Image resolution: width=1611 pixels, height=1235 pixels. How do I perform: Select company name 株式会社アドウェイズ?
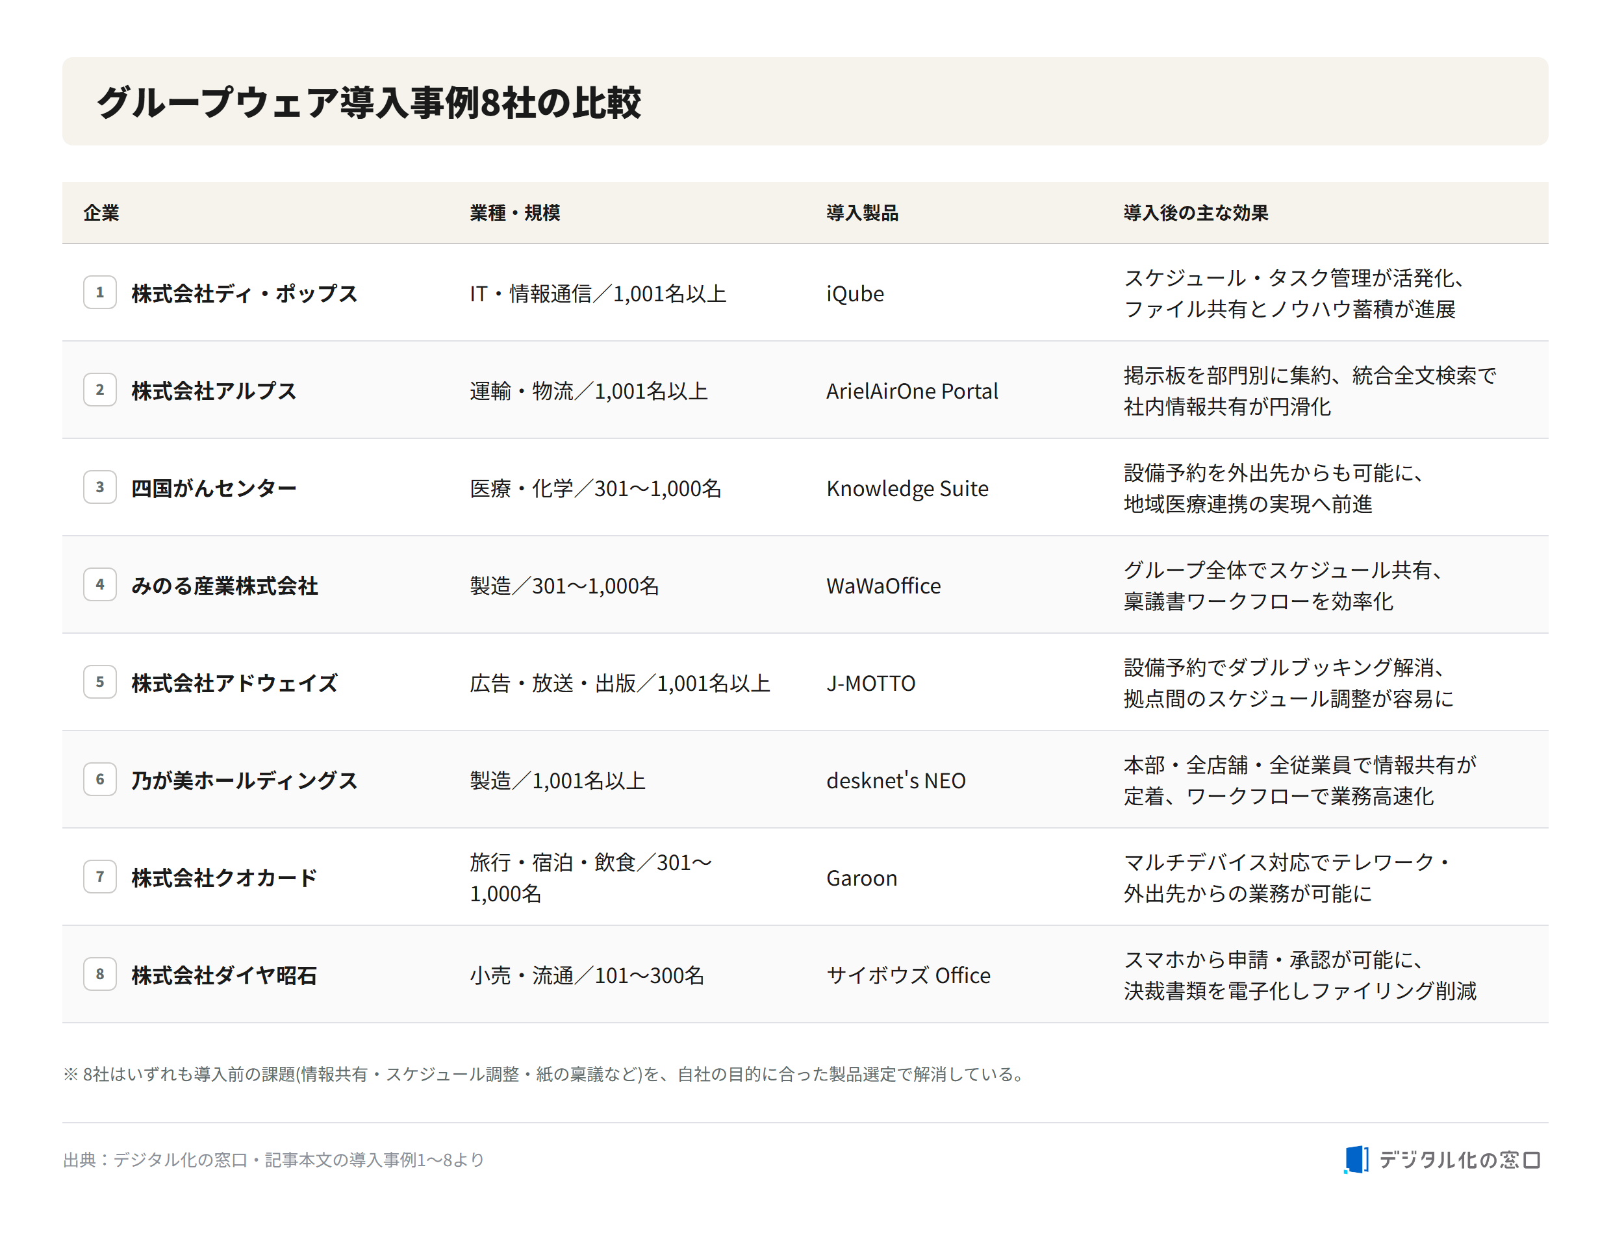(234, 683)
